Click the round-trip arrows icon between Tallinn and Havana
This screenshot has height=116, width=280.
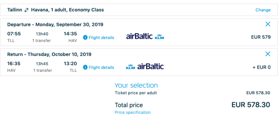point(27,10)
